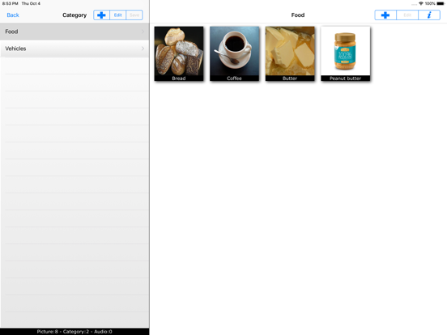The height and width of the screenshot is (335, 447).
Task: Click the Food title in right header
Action: coord(298,15)
